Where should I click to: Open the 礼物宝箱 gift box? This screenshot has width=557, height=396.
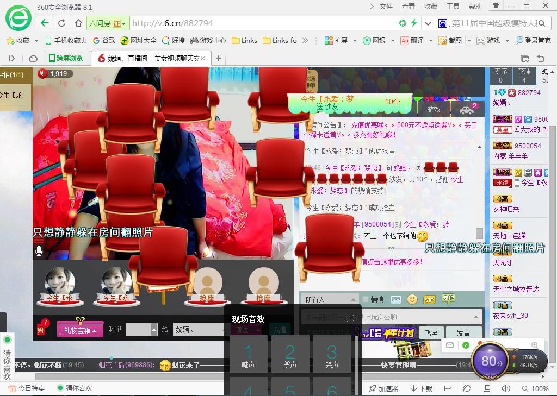81,330
